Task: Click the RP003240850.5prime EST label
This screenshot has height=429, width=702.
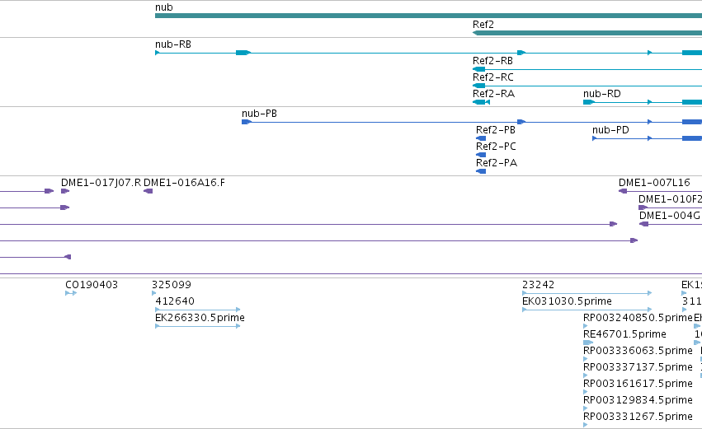Action: 638,318
